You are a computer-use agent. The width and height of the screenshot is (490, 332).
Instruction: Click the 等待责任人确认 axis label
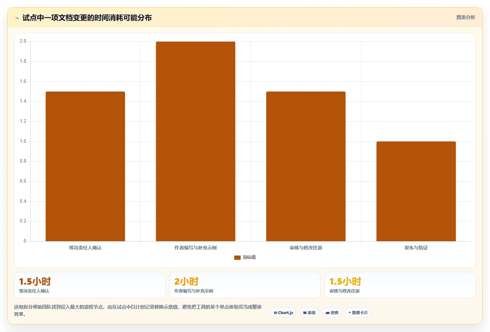pos(85,248)
